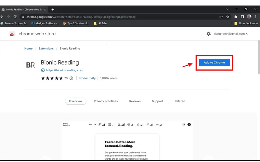The height and width of the screenshot is (162, 260).
Task: Open the https://bionic-reading.com link
Action: [64, 70]
